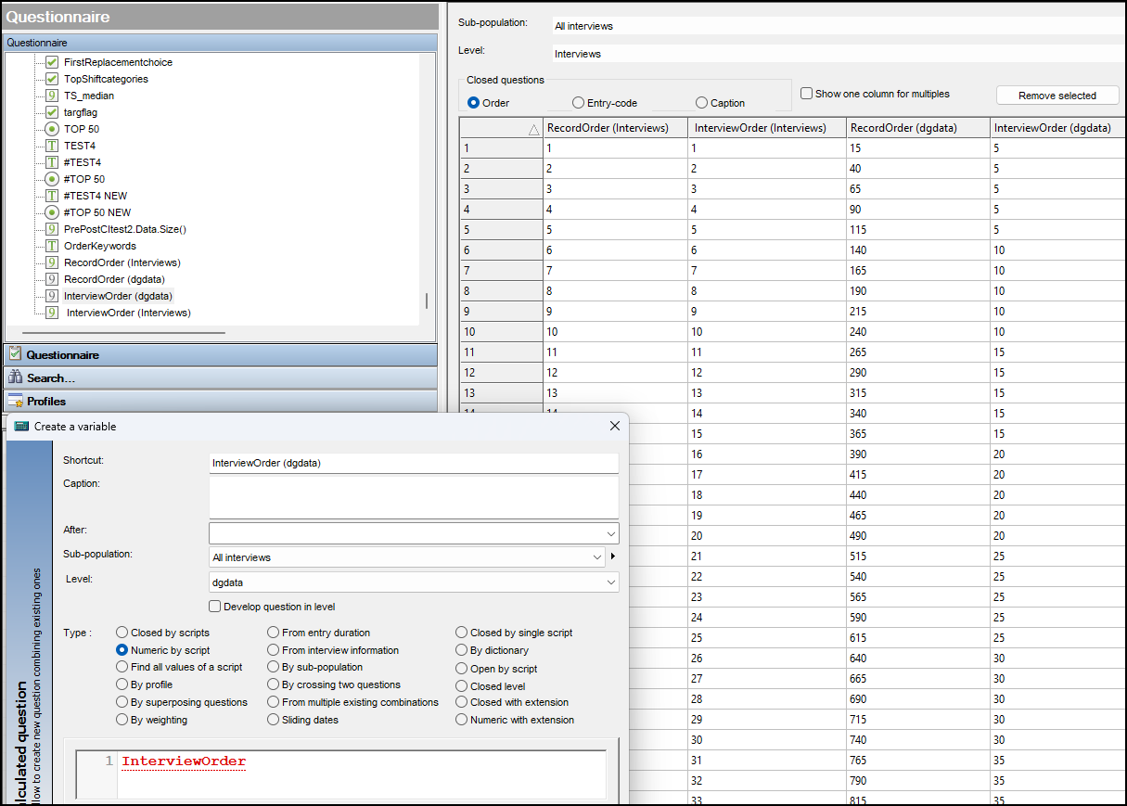The height and width of the screenshot is (806, 1127).
Task: Click the script editor InterviewOrder text
Action: 184,761
